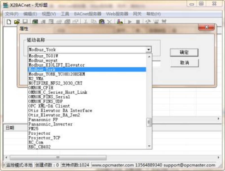The image size is (225, 171).
Task: Select OMRON_CP1H driver
Action: point(87,88)
